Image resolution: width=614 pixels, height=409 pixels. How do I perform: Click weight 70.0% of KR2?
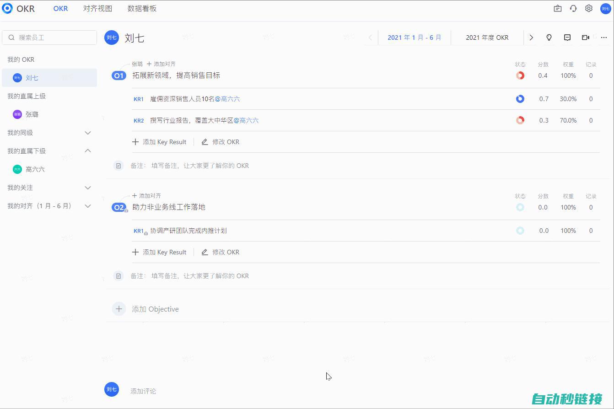pyautogui.click(x=568, y=120)
